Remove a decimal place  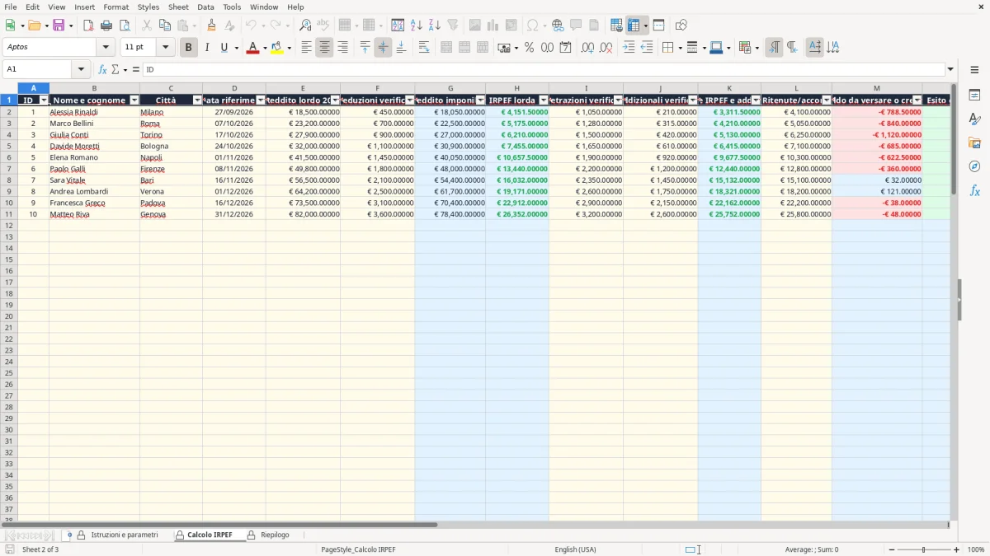coord(606,48)
